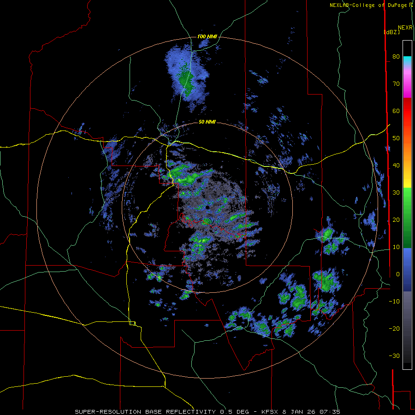This screenshot has width=415, height=415.
Task: Click the 50 NMI range ring label
Action: (x=207, y=122)
